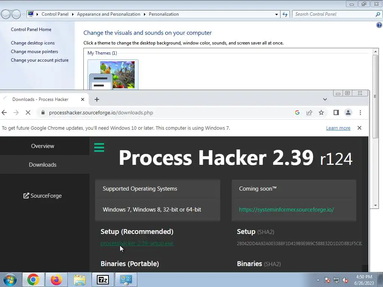
Task: Open the Control Panel taskbar item
Action: [126, 280]
